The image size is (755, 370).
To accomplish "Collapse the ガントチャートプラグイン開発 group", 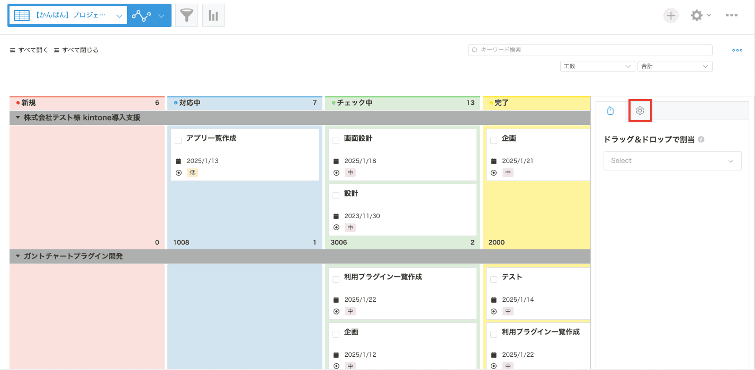I will [17, 256].
